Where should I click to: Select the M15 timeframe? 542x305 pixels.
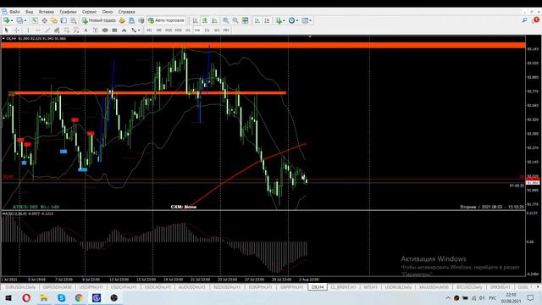[169, 30]
